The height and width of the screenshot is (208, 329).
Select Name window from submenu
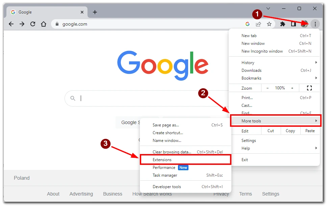(x=185, y=141)
